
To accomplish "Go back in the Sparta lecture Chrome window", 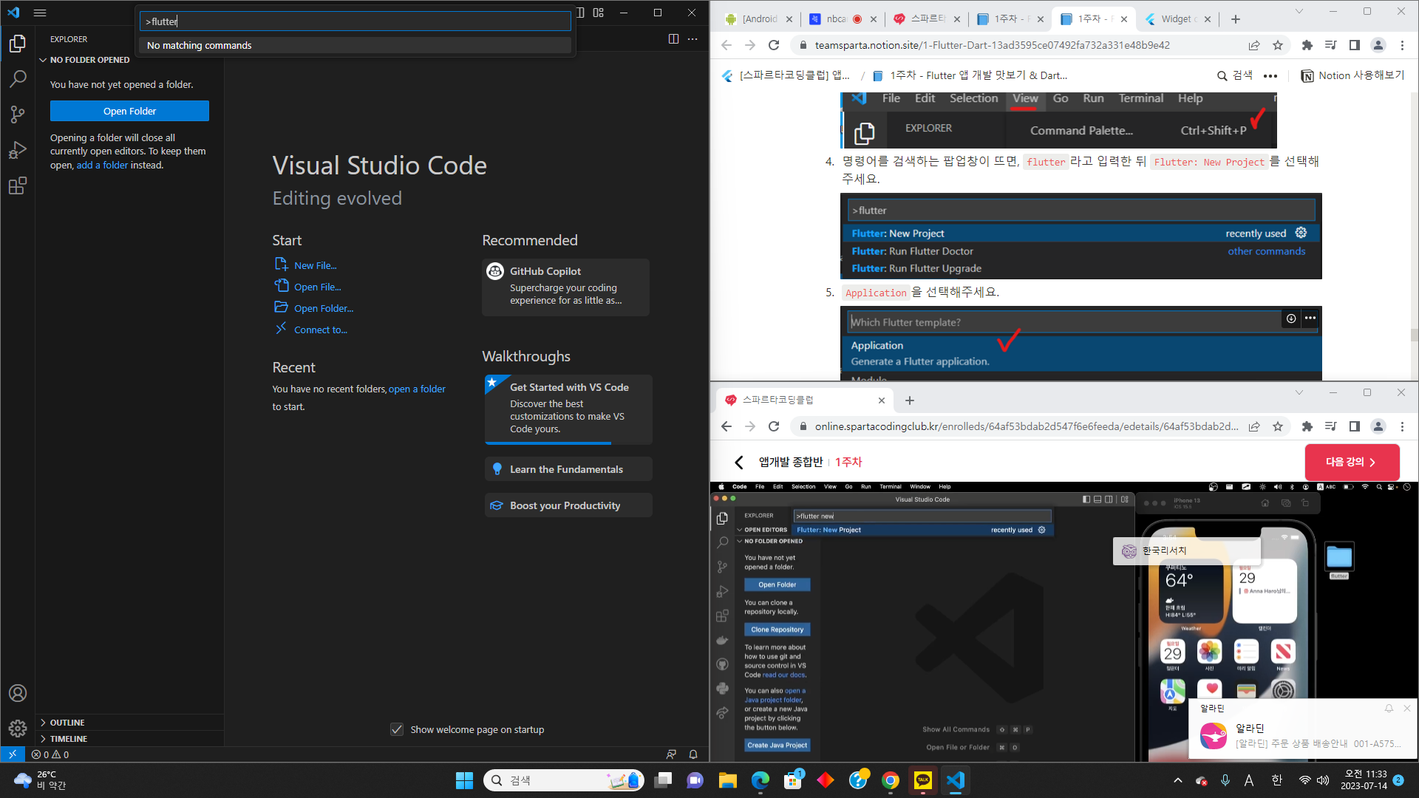I will tap(726, 426).
